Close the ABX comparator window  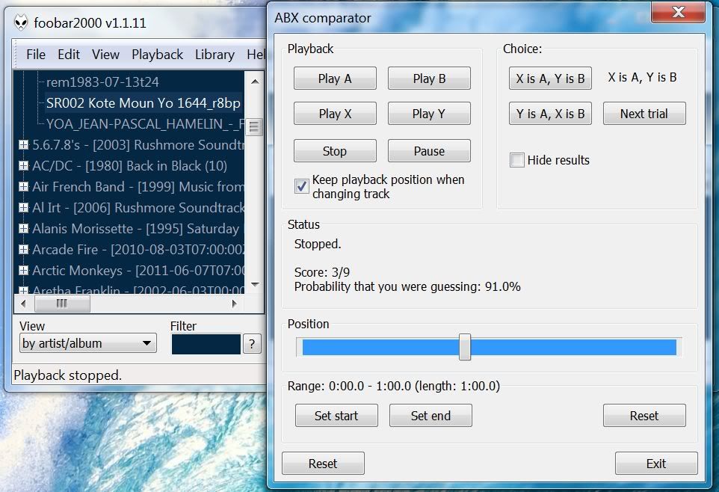coord(678,11)
